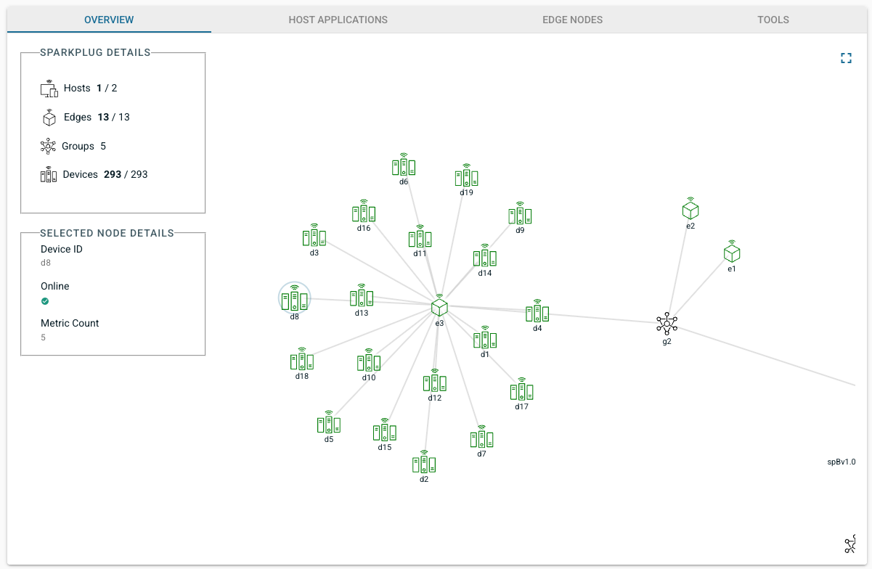This screenshot has width=872, height=569.
Task: Select device node d15
Action: [385, 430]
